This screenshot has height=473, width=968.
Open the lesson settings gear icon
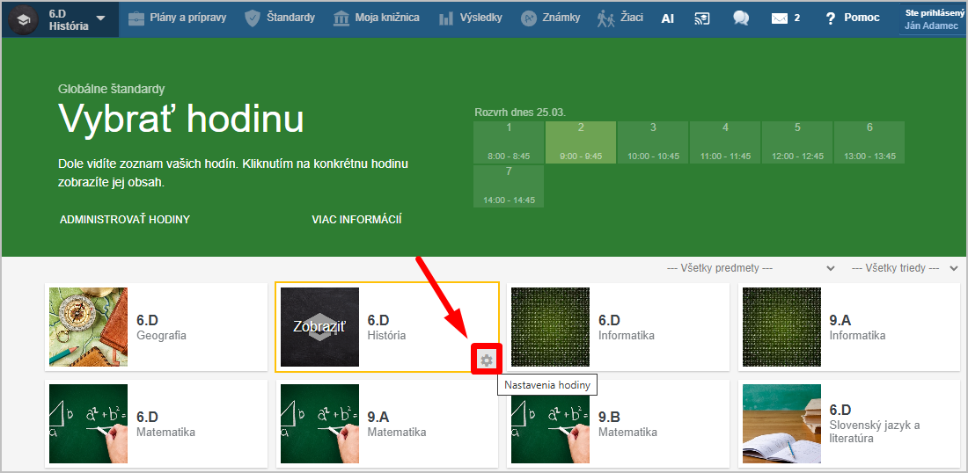(486, 360)
